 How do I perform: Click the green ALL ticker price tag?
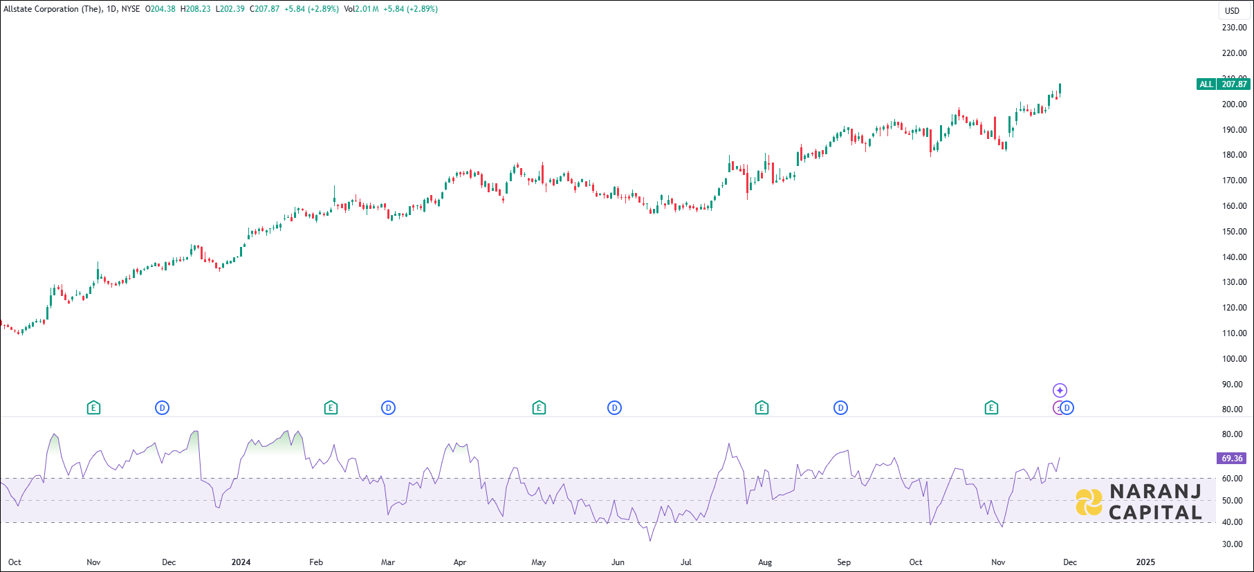1206,84
